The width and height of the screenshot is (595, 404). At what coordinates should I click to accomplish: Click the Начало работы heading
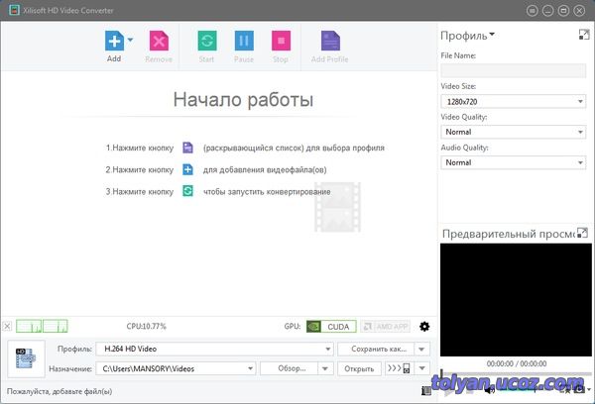point(243,100)
